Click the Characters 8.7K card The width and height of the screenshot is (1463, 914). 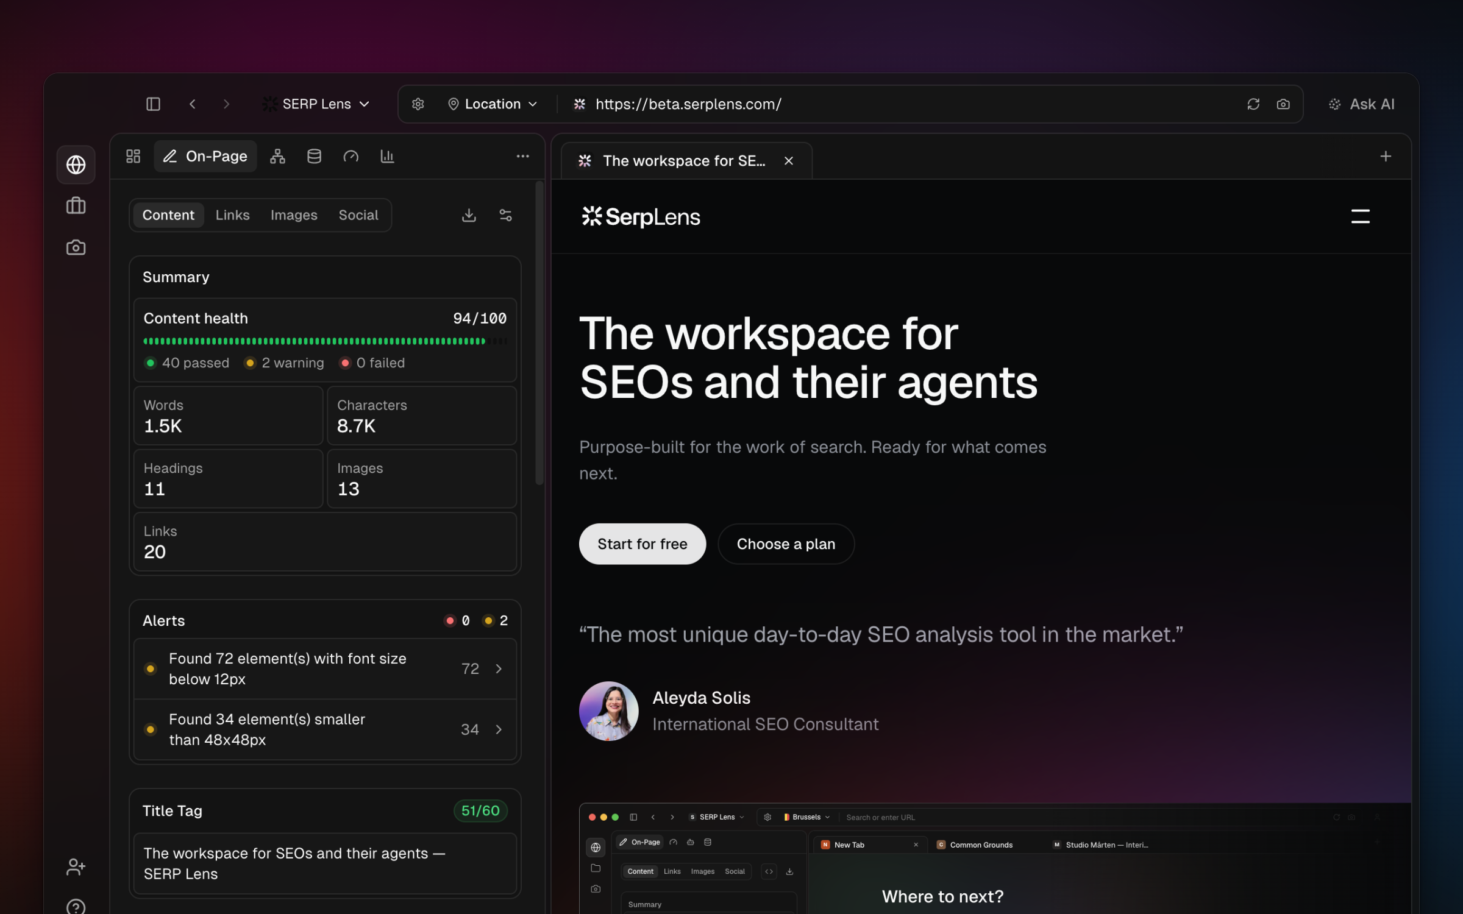pyautogui.click(x=422, y=416)
